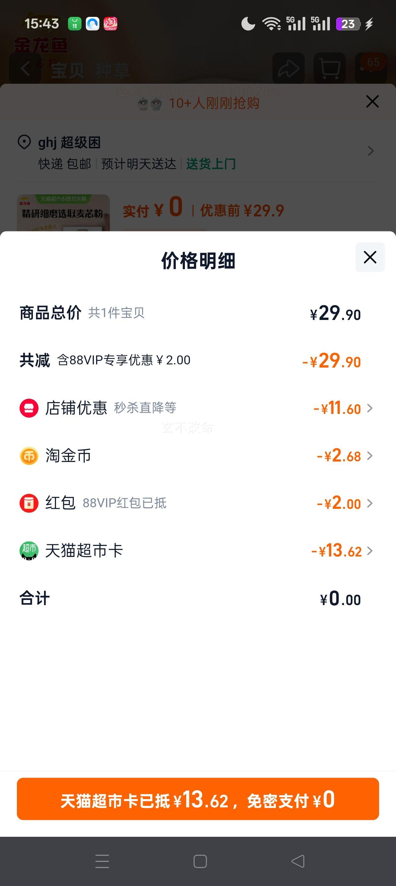Tap the 店铺优惠 shop icon
396x886 pixels.
tap(29, 408)
